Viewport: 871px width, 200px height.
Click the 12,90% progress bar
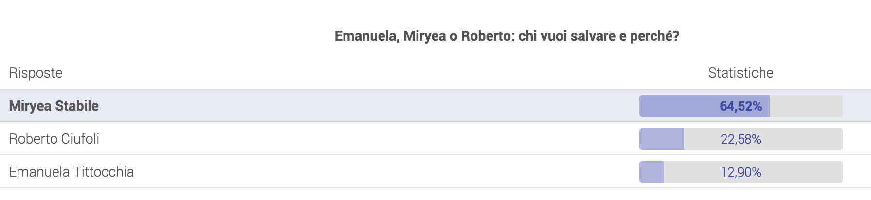(741, 172)
